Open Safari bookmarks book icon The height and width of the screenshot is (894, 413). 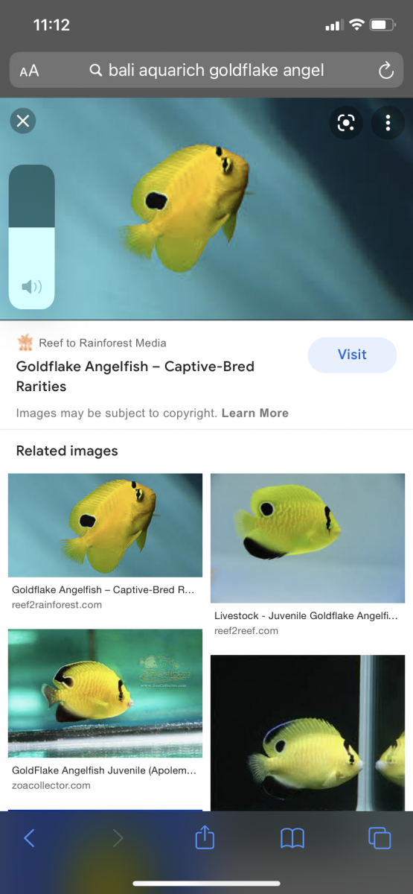pyautogui.click(x=292, y=839)
